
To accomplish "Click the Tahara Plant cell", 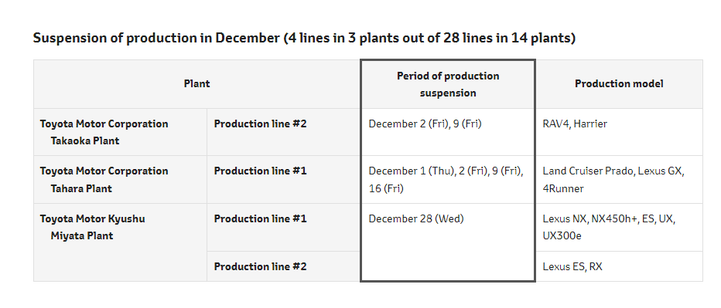I will click(x=120, y=180).
